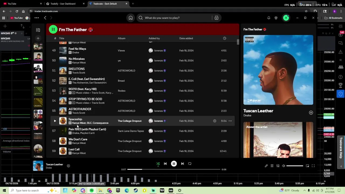Adjust Spotify volume slider

coord(295,166)
